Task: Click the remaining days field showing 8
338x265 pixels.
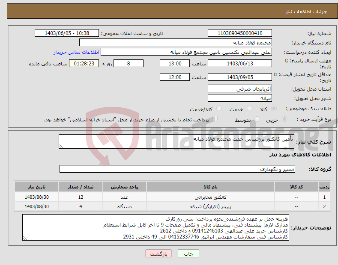Action: tap(129, 63)
